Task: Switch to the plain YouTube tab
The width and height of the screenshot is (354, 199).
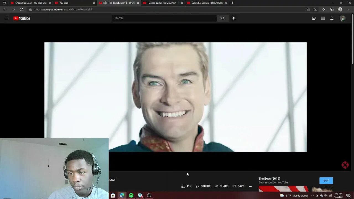Action: coord(75,3)
